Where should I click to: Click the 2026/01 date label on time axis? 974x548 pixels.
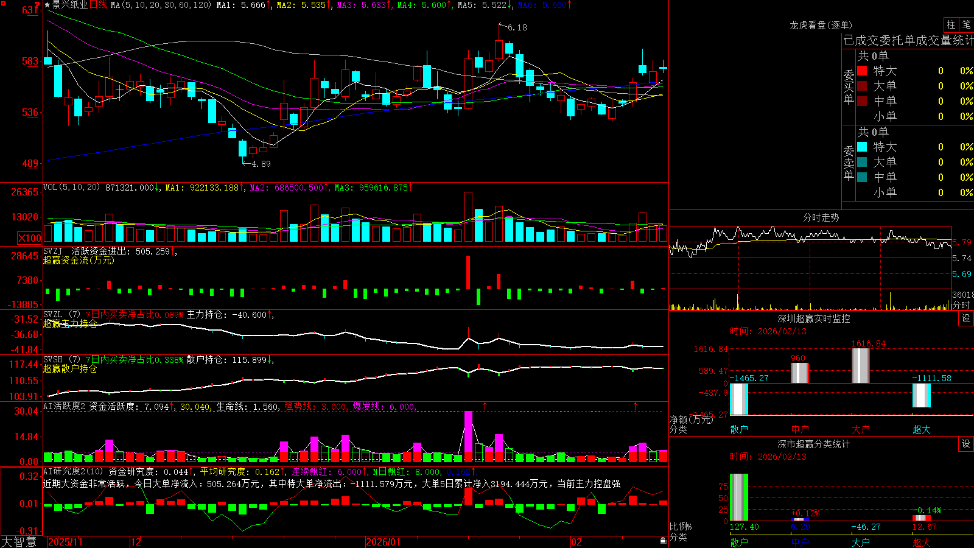click(384, 542)
